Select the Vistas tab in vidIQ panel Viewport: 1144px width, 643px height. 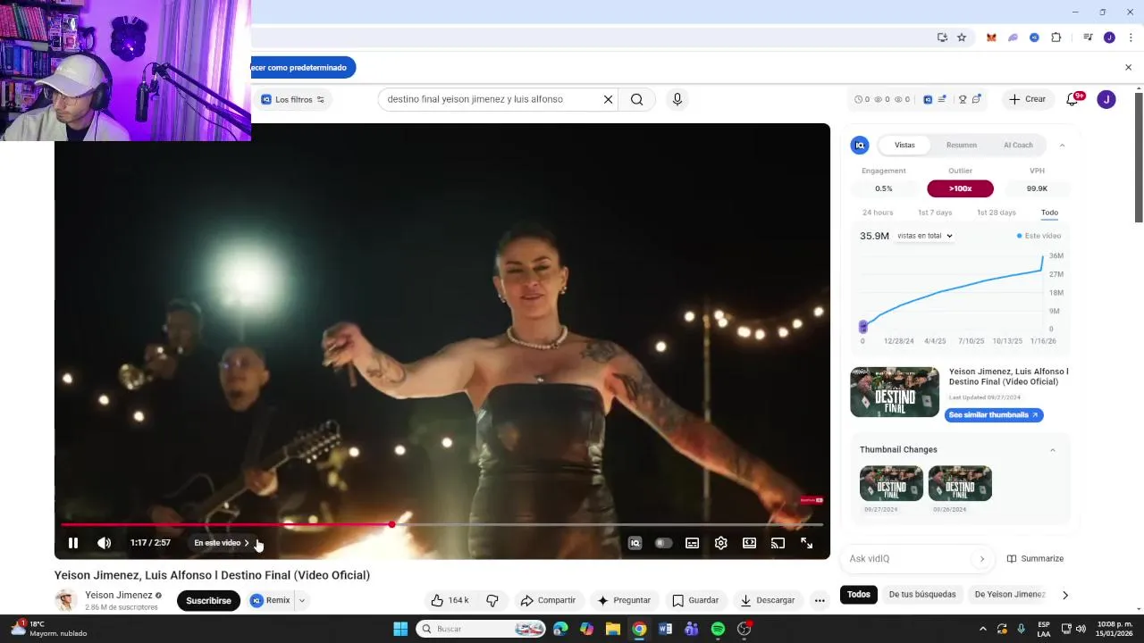click(904, 145)
